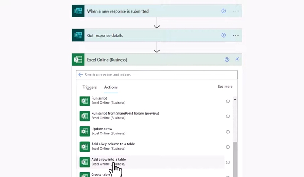Open more options for 'When a new response is submitted'
The width and height of the screenshot is (304, 177).
(236, 11)
